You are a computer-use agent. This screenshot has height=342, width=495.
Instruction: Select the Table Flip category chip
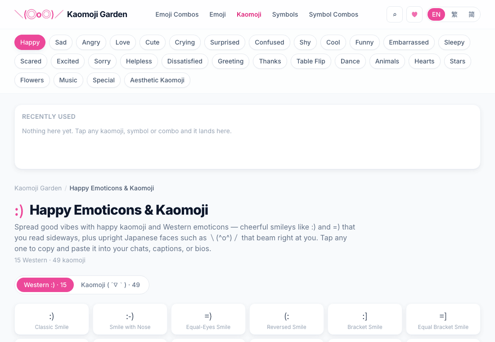(x=311, y=61)
